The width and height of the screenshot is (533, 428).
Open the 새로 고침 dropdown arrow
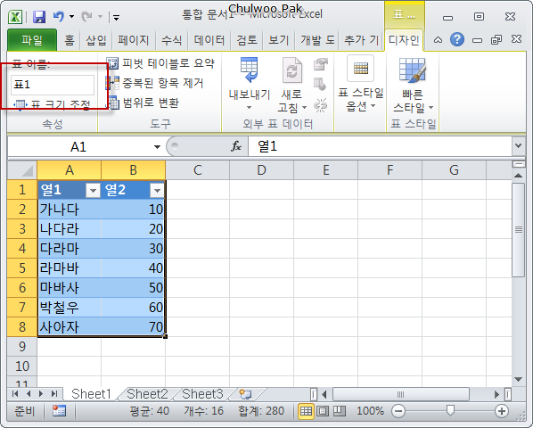304,107
